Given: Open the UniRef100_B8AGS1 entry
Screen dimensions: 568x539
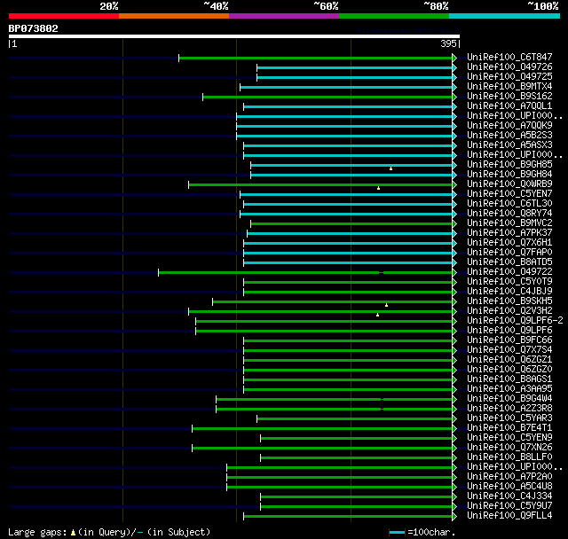Looking at the screenshot, I should pos(509,379).
